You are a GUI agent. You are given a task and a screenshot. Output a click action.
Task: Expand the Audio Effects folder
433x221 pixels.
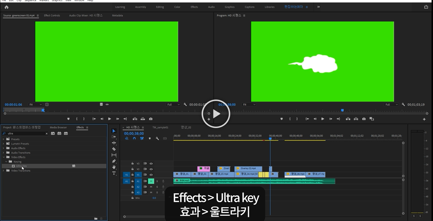pyautogui.click(x=3, y=148)
